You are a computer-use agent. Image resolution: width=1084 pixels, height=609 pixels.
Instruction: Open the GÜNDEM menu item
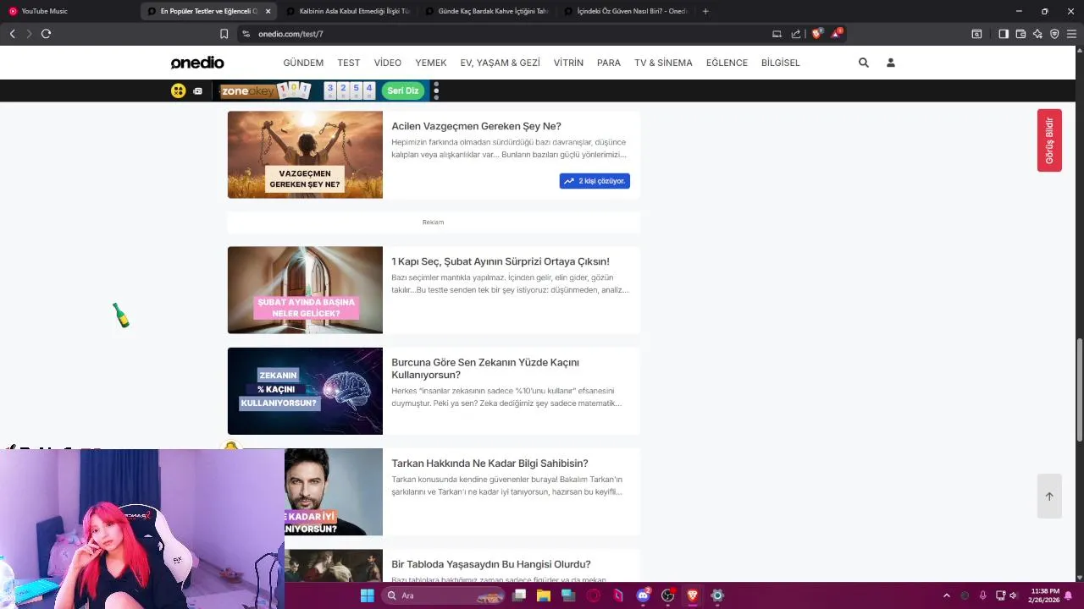303,63
